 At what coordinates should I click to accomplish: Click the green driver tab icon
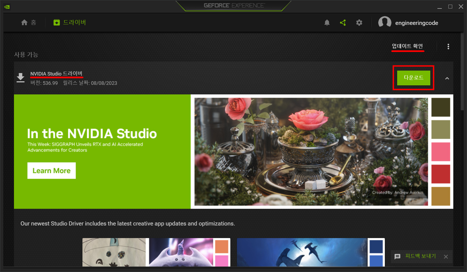pos(57,22)
